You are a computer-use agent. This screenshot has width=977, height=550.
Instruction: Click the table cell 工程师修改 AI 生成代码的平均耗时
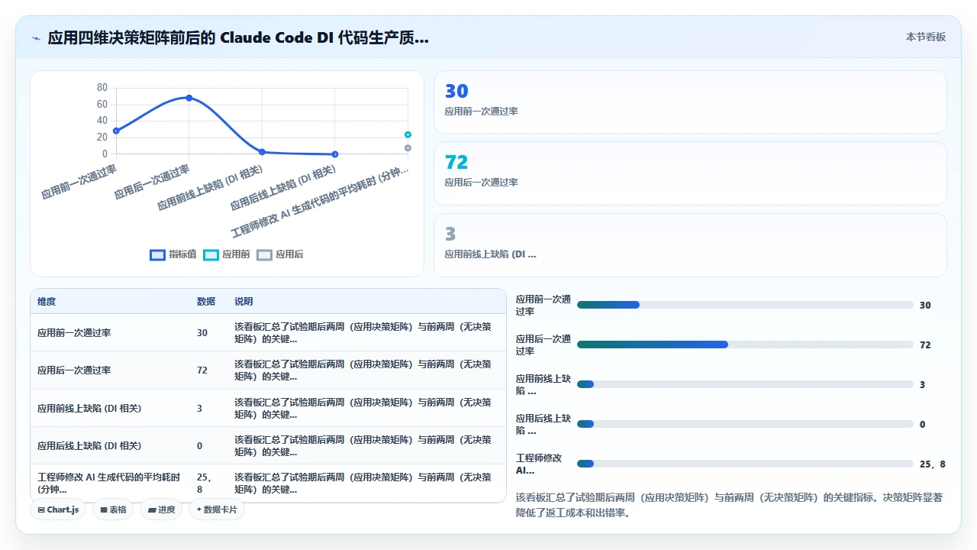coord(109,483)
